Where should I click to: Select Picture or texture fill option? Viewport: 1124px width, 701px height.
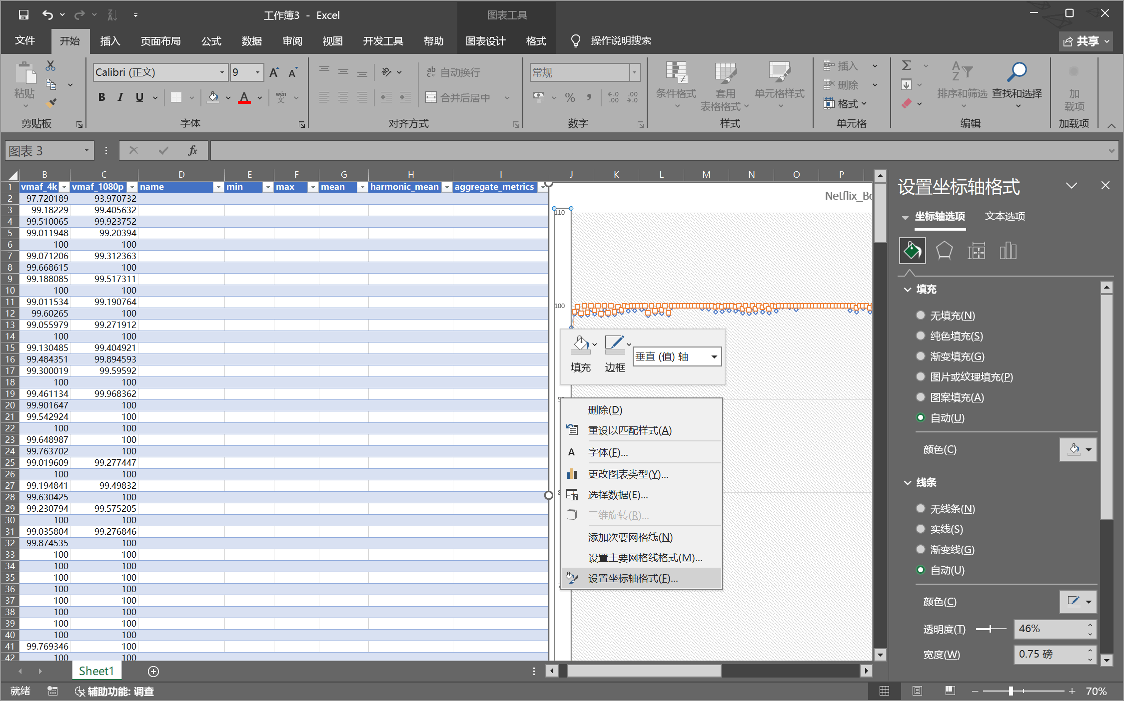920,376
